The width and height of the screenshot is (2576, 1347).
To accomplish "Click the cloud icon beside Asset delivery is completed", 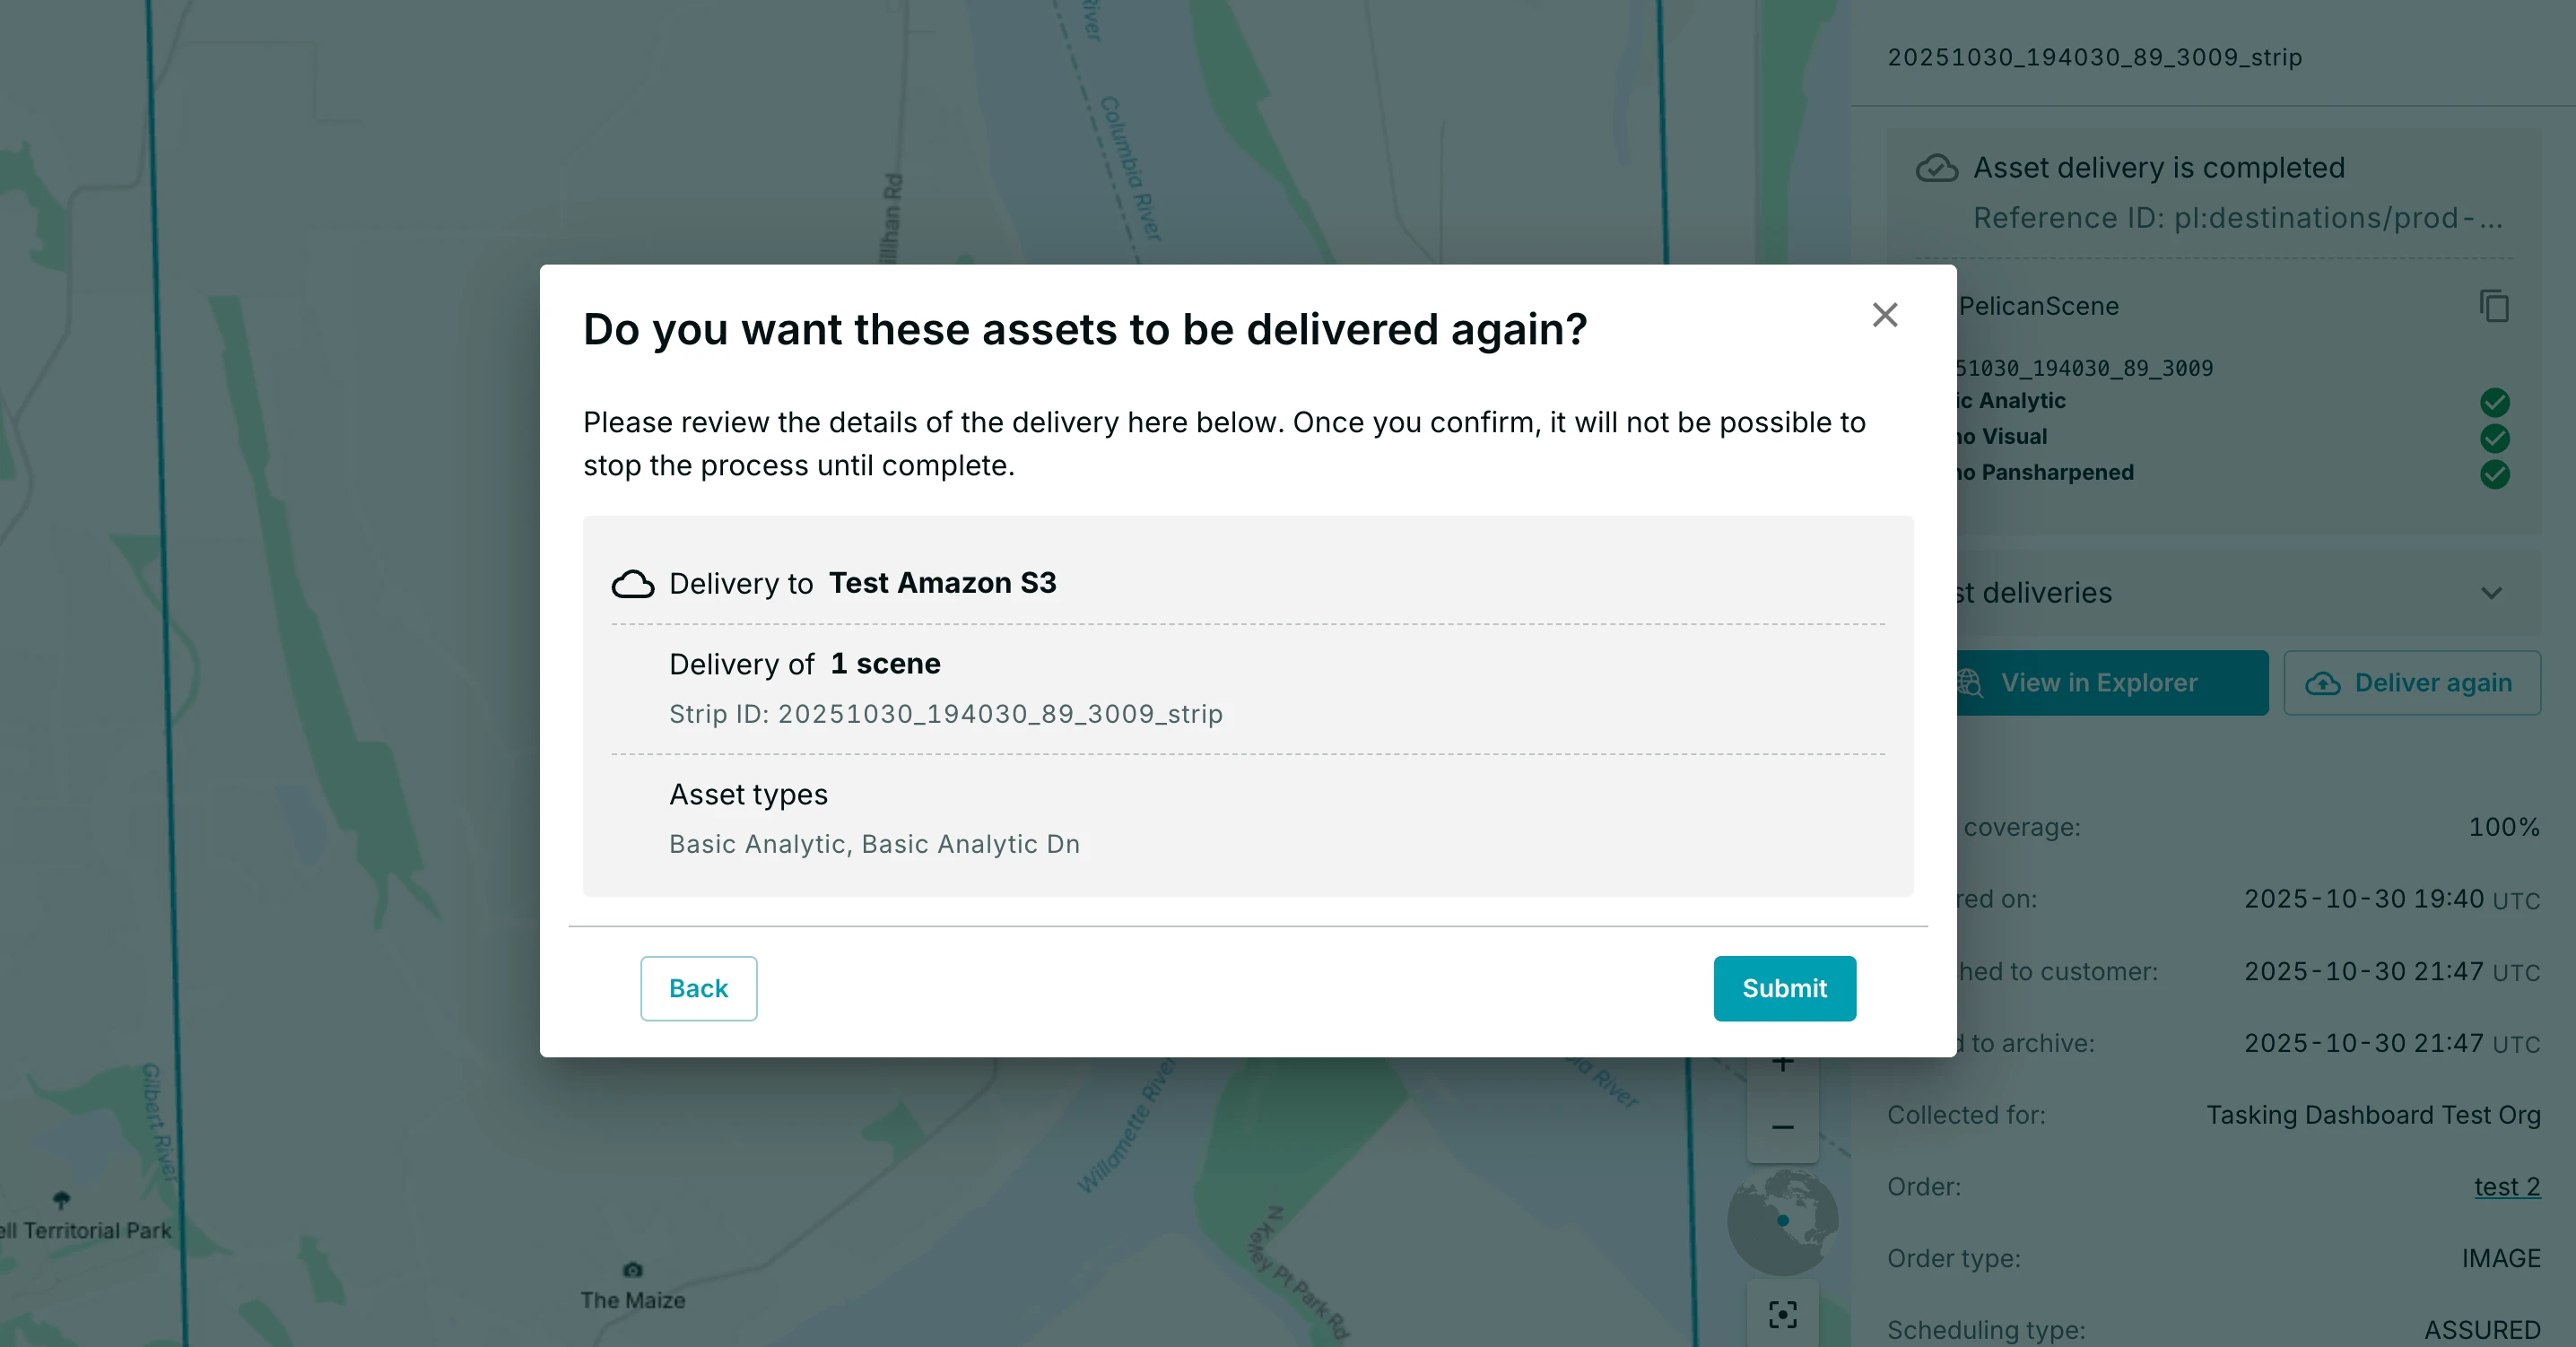I will click(1937, 168).
